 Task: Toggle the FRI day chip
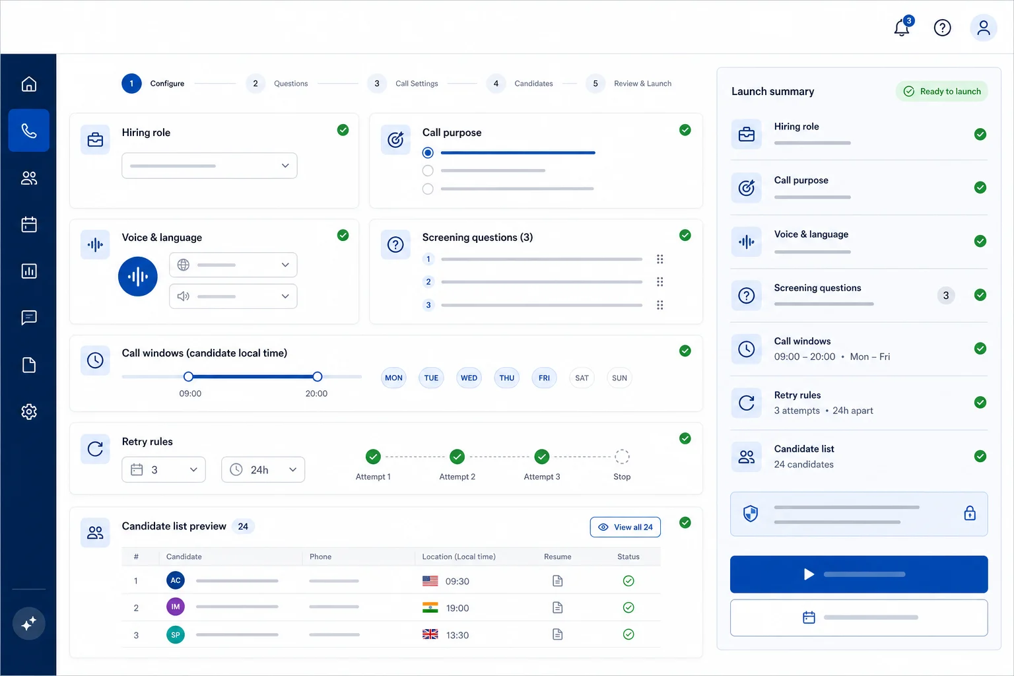pyautogui.click(x=544, y=378)
